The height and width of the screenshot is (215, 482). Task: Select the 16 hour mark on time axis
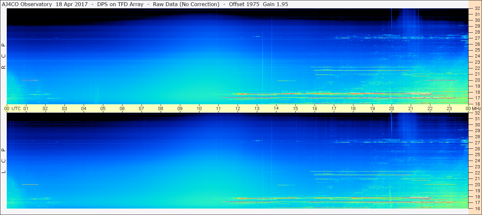pyautogui.click(x=315, y=108)
